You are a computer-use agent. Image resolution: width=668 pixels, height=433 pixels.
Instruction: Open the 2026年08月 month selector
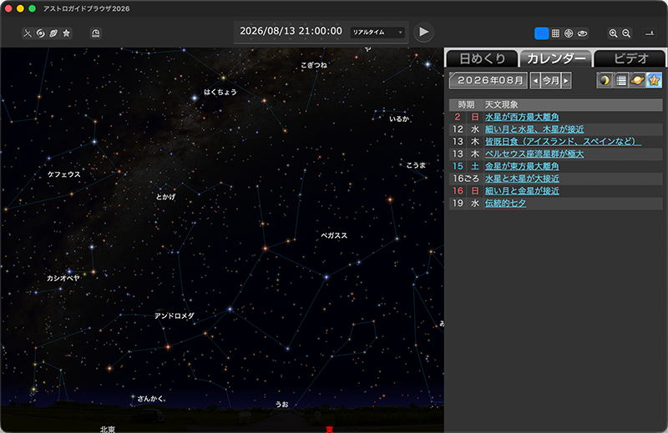coord(488,80)
